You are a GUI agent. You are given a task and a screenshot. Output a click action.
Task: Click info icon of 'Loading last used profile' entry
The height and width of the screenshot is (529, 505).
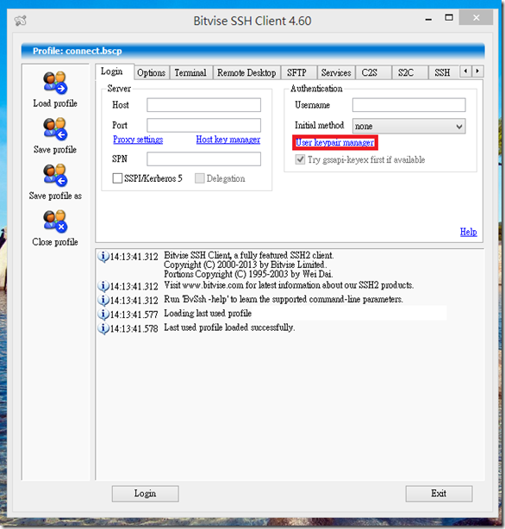pyautogui.click(x=103, y=314)
